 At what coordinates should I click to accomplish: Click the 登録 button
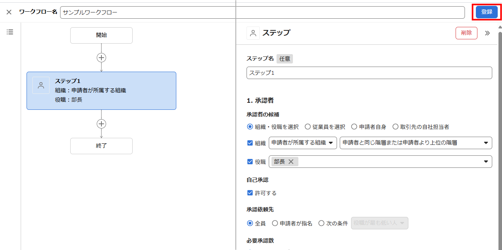486,12
